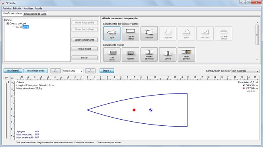Open the Analizar menu
This screenshot has width=263, height=147.
click(28, 9)
